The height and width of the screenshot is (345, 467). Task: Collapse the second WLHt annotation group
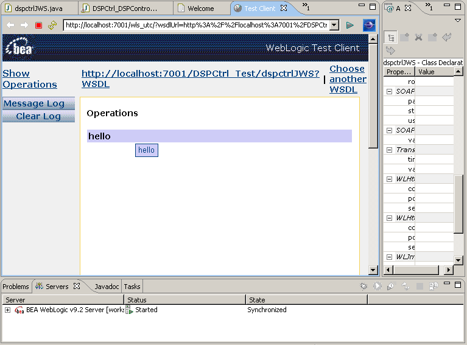pos(389,218)
